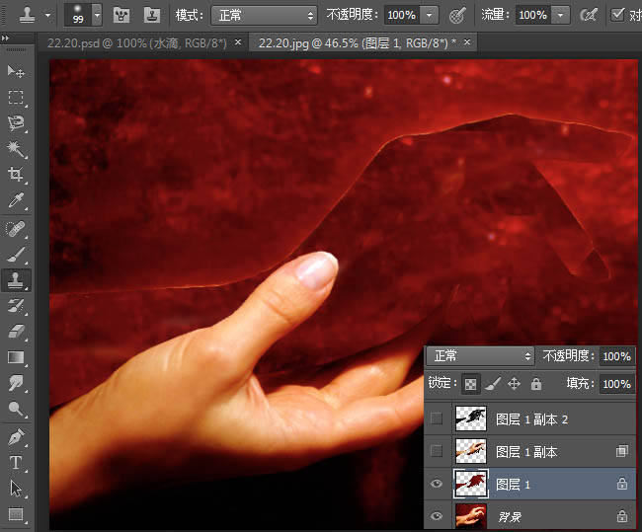Open the brush preset picker size 99
Image resolution: width=642 pixels, height=532 pixels.
(x=83, y=15)
